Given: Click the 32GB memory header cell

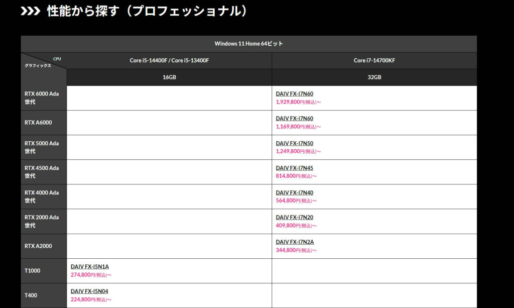Looking at the screenshot, I should coord(374,77).
